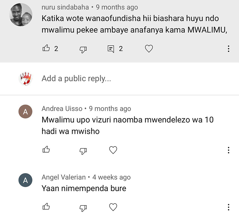The width and height of the screenshot is (239, 215).
Task: Heart nuru sindabaha's comment
Action: tap(149, 49)
